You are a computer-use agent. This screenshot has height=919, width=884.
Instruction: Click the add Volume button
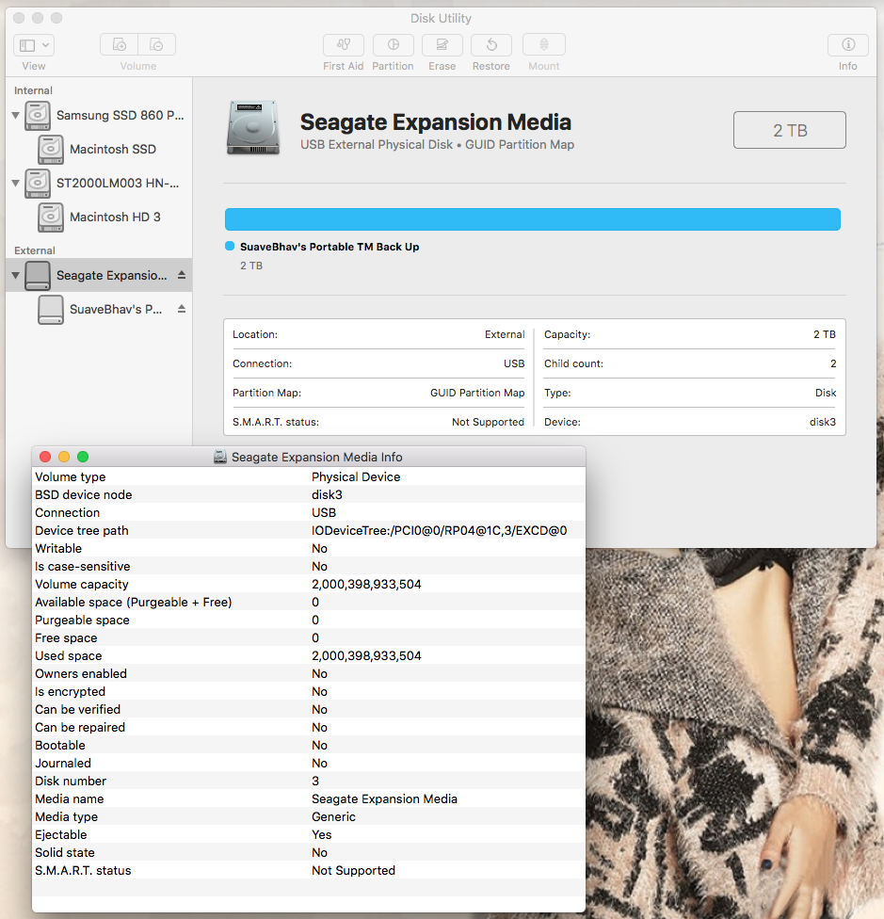[x=119, y=44]
